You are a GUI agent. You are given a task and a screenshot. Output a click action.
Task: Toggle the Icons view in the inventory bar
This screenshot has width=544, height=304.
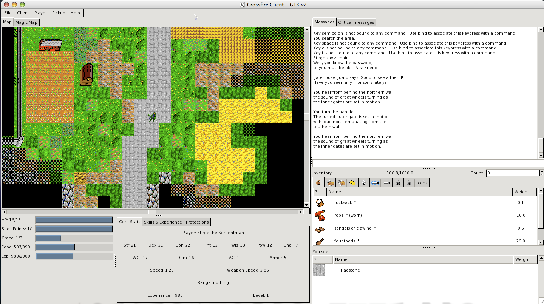click(x=422, y=182)
